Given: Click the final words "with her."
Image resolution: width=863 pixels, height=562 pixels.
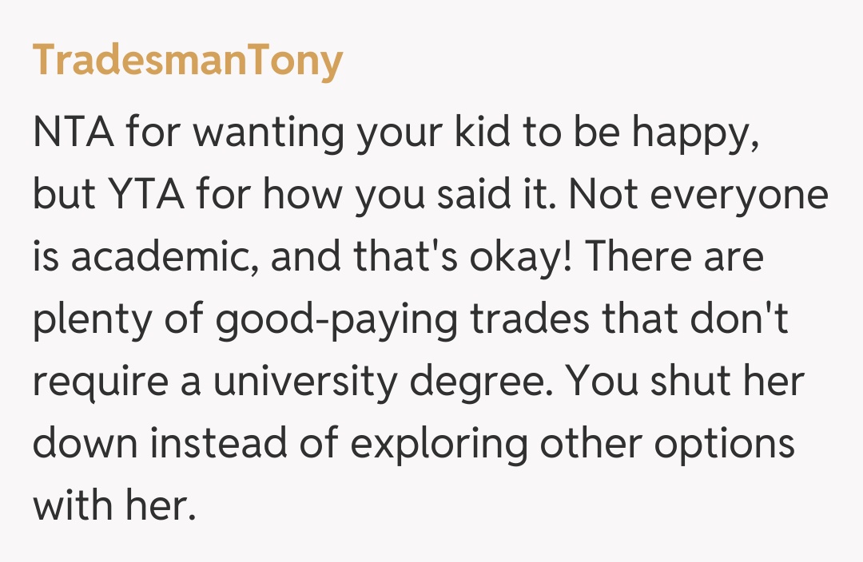Looking at the screenshot, I should (114, 505).
